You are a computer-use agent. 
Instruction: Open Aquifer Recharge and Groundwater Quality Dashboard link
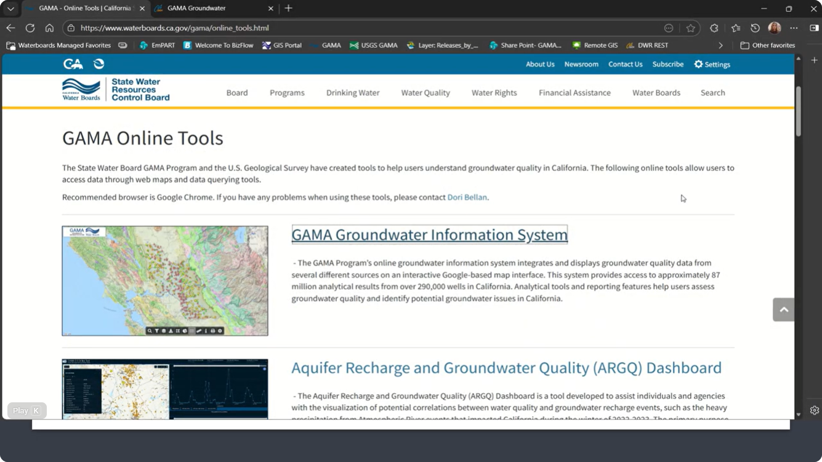point(506,368)
